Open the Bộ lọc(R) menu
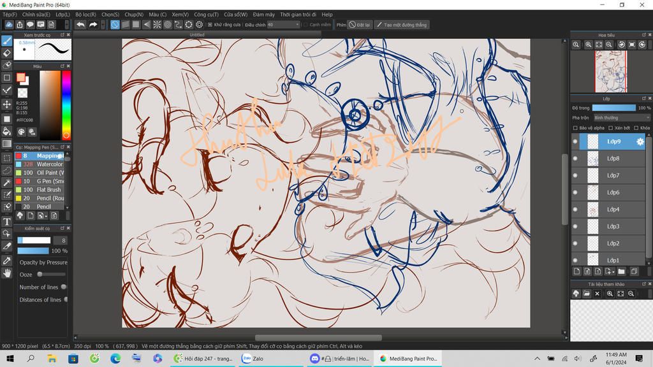The height and width of the screenshot is (367, 653). [x=86, y=14]
